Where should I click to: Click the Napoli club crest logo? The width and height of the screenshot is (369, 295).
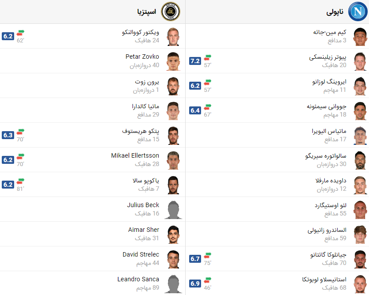358,11
